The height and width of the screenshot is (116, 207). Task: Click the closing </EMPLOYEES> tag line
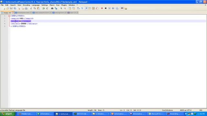[18, 26]
